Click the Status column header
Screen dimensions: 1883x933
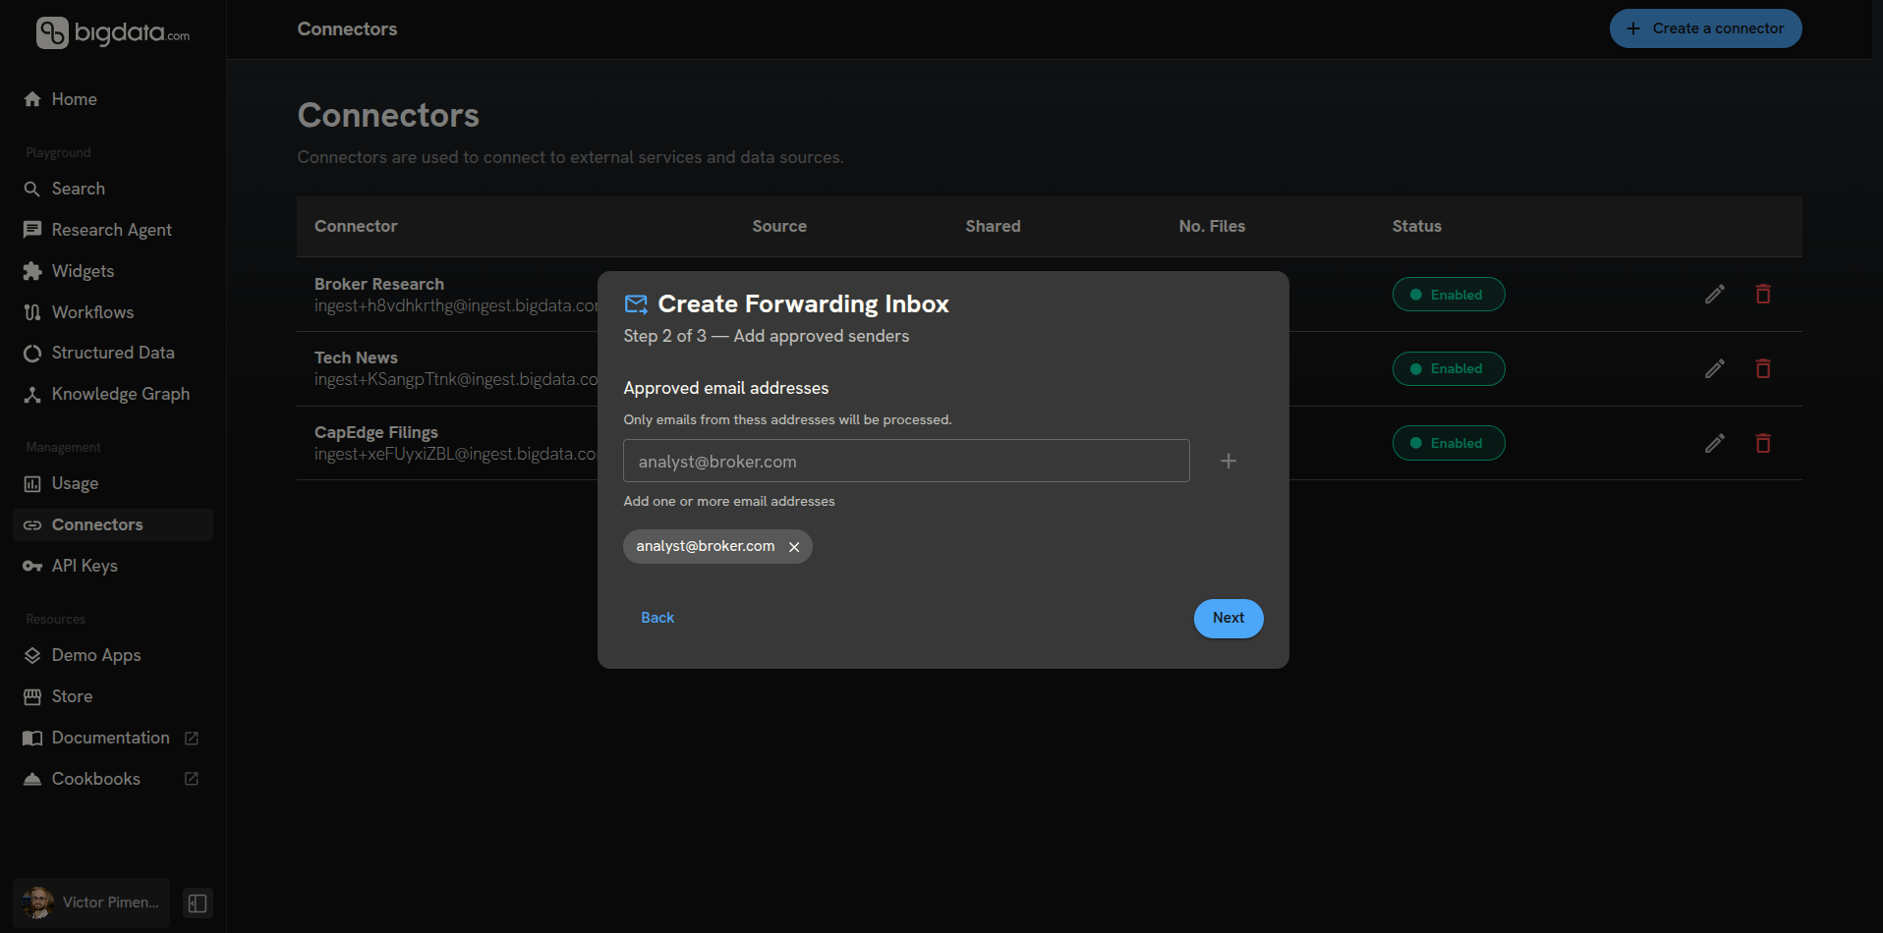pyautogui.click(x=1416, y=226)
